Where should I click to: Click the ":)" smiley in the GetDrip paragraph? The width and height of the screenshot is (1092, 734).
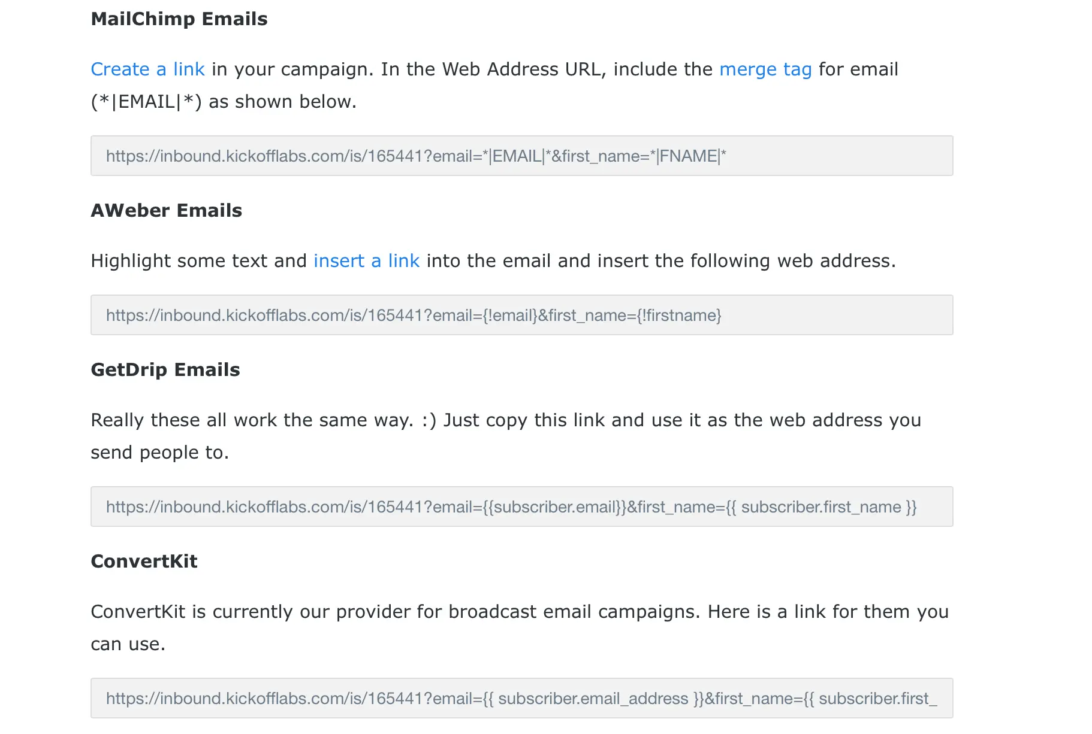point(429,420)
